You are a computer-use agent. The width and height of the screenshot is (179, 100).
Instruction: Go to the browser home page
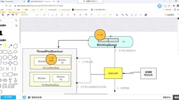[x=10, y=6]
